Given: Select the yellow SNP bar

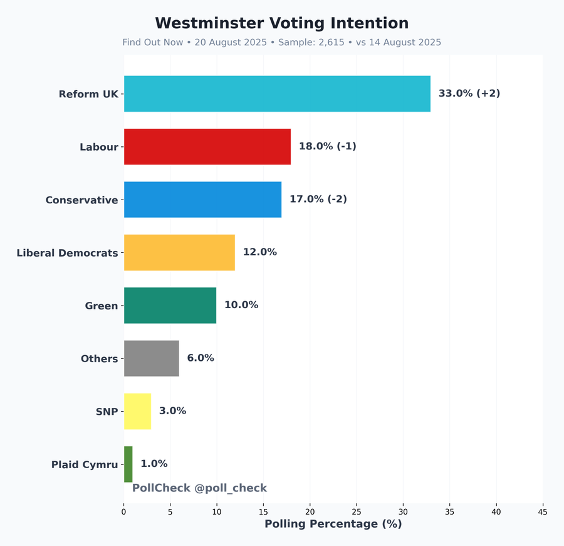Looking at the screenshot, I should pos(138,411).
